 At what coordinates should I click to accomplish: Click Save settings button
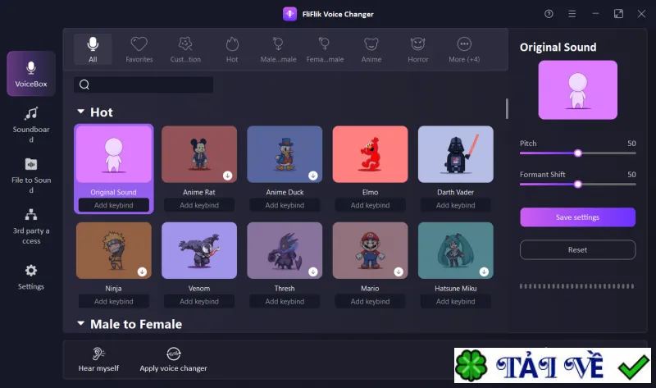(578, 217)
